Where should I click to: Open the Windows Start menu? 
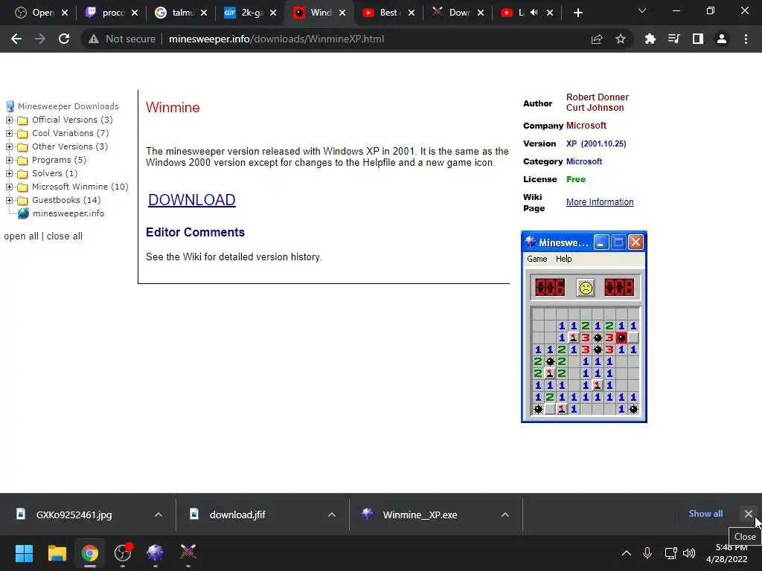tap(24, 552)
